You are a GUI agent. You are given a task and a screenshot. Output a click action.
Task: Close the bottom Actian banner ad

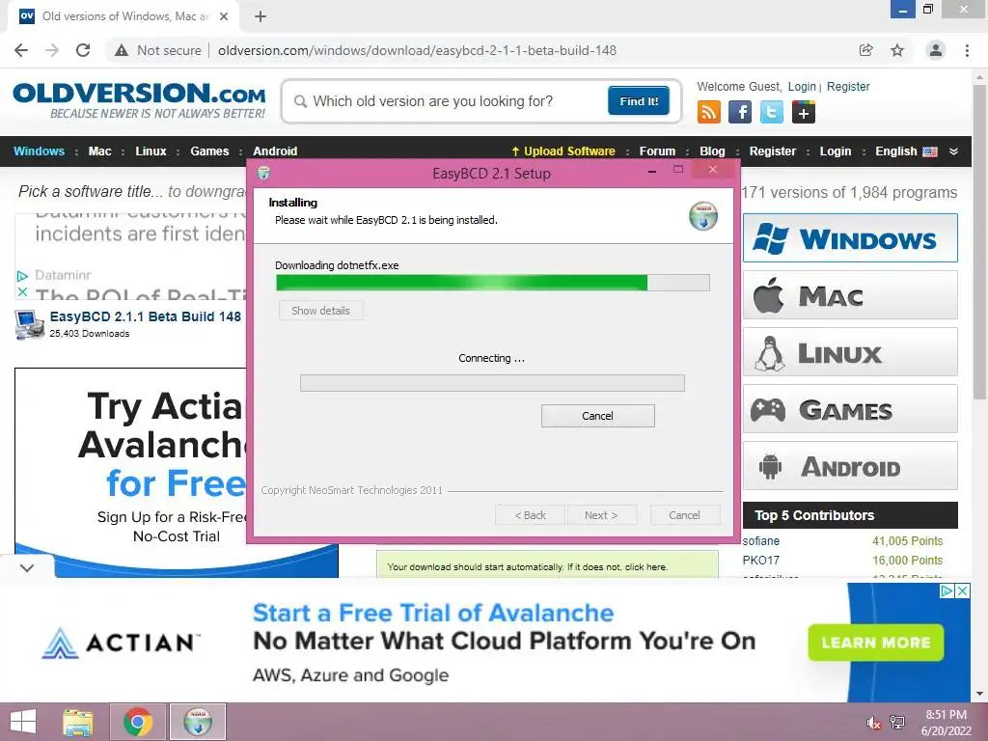962,590
